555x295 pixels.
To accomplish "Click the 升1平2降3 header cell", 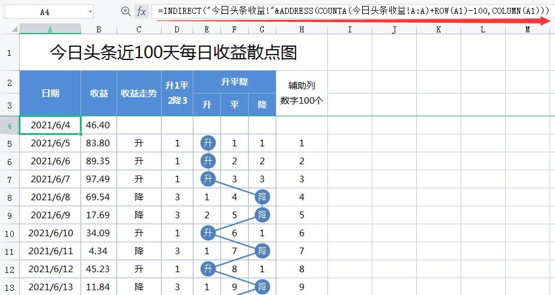I will coord(177,94).
